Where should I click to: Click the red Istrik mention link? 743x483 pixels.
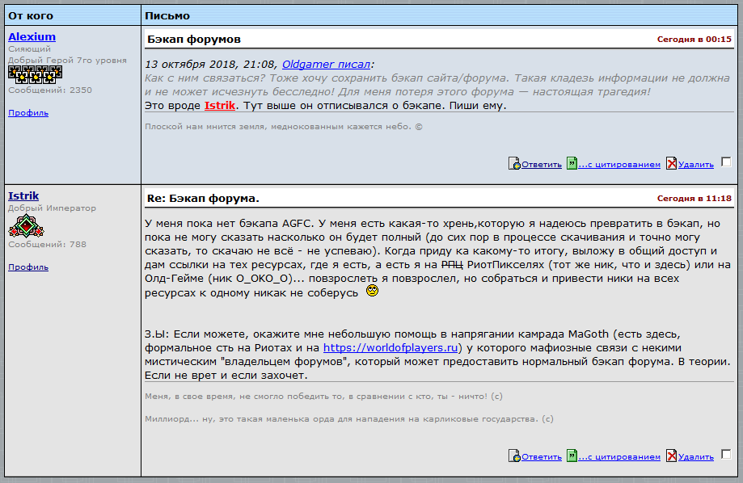[219, 105]
